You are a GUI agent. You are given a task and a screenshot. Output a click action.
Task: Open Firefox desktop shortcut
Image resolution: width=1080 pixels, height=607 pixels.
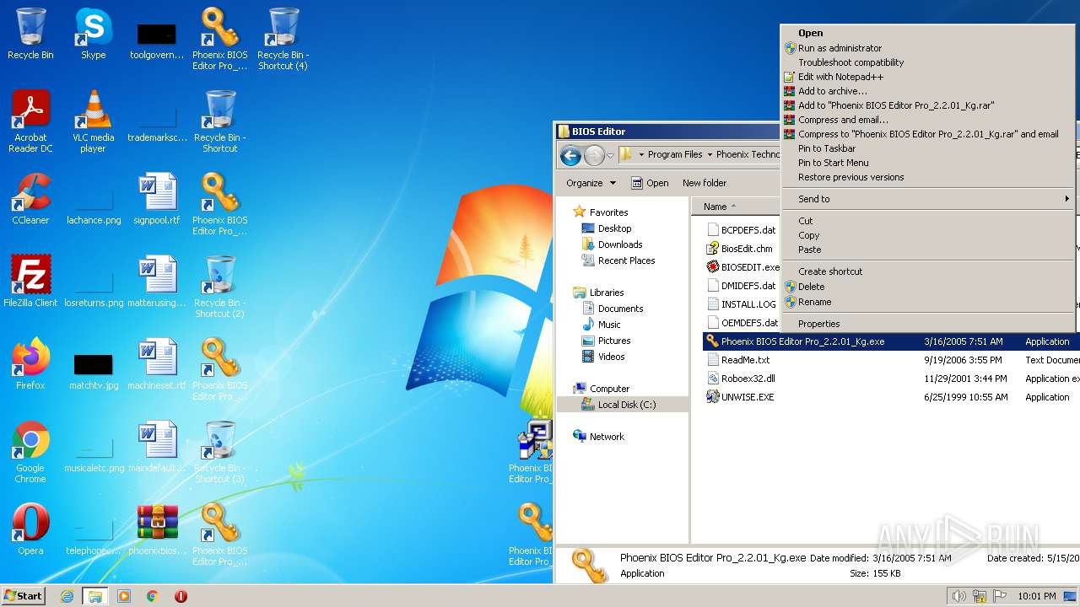pyautogui.click(x=30, y=364)
